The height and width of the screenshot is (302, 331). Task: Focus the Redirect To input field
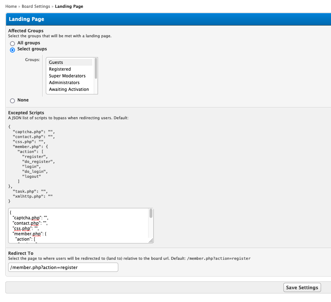pyautogui.click(x=63, y=267)
